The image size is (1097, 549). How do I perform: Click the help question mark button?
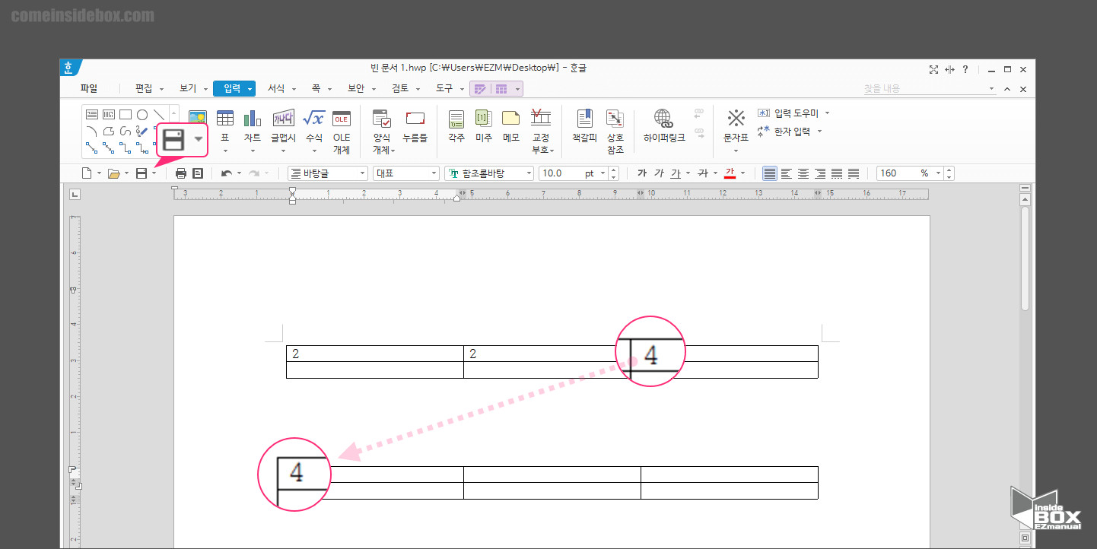[x=965, y=69]
